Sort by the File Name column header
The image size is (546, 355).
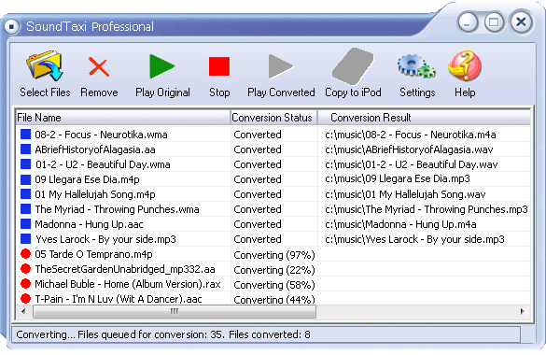[122, 118]
